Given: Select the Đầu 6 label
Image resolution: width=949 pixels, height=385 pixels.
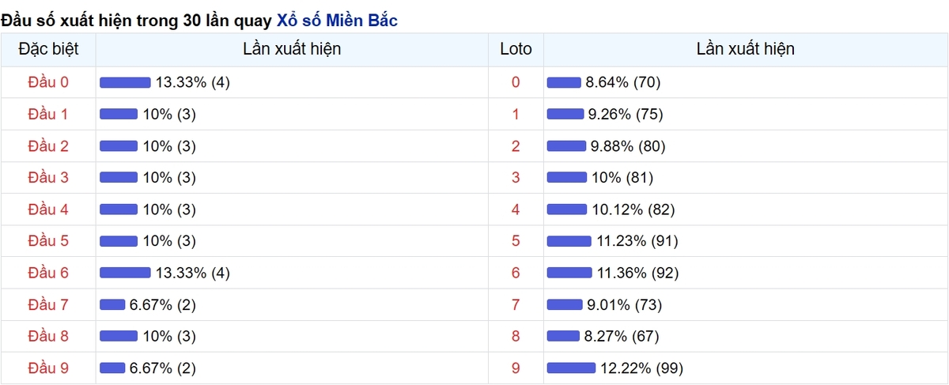Looking at the screenshot, I should 48,273.
